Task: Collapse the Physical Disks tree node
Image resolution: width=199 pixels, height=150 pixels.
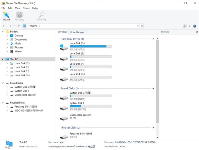Action: pos(3,103)
